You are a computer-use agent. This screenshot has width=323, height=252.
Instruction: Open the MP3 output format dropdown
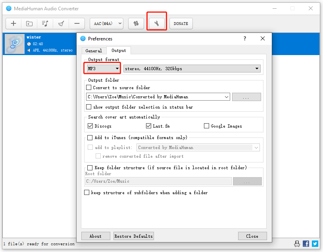[103, 69]
